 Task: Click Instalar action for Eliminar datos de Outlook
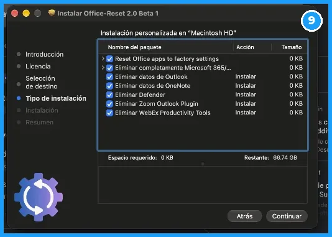click(246, 77)
